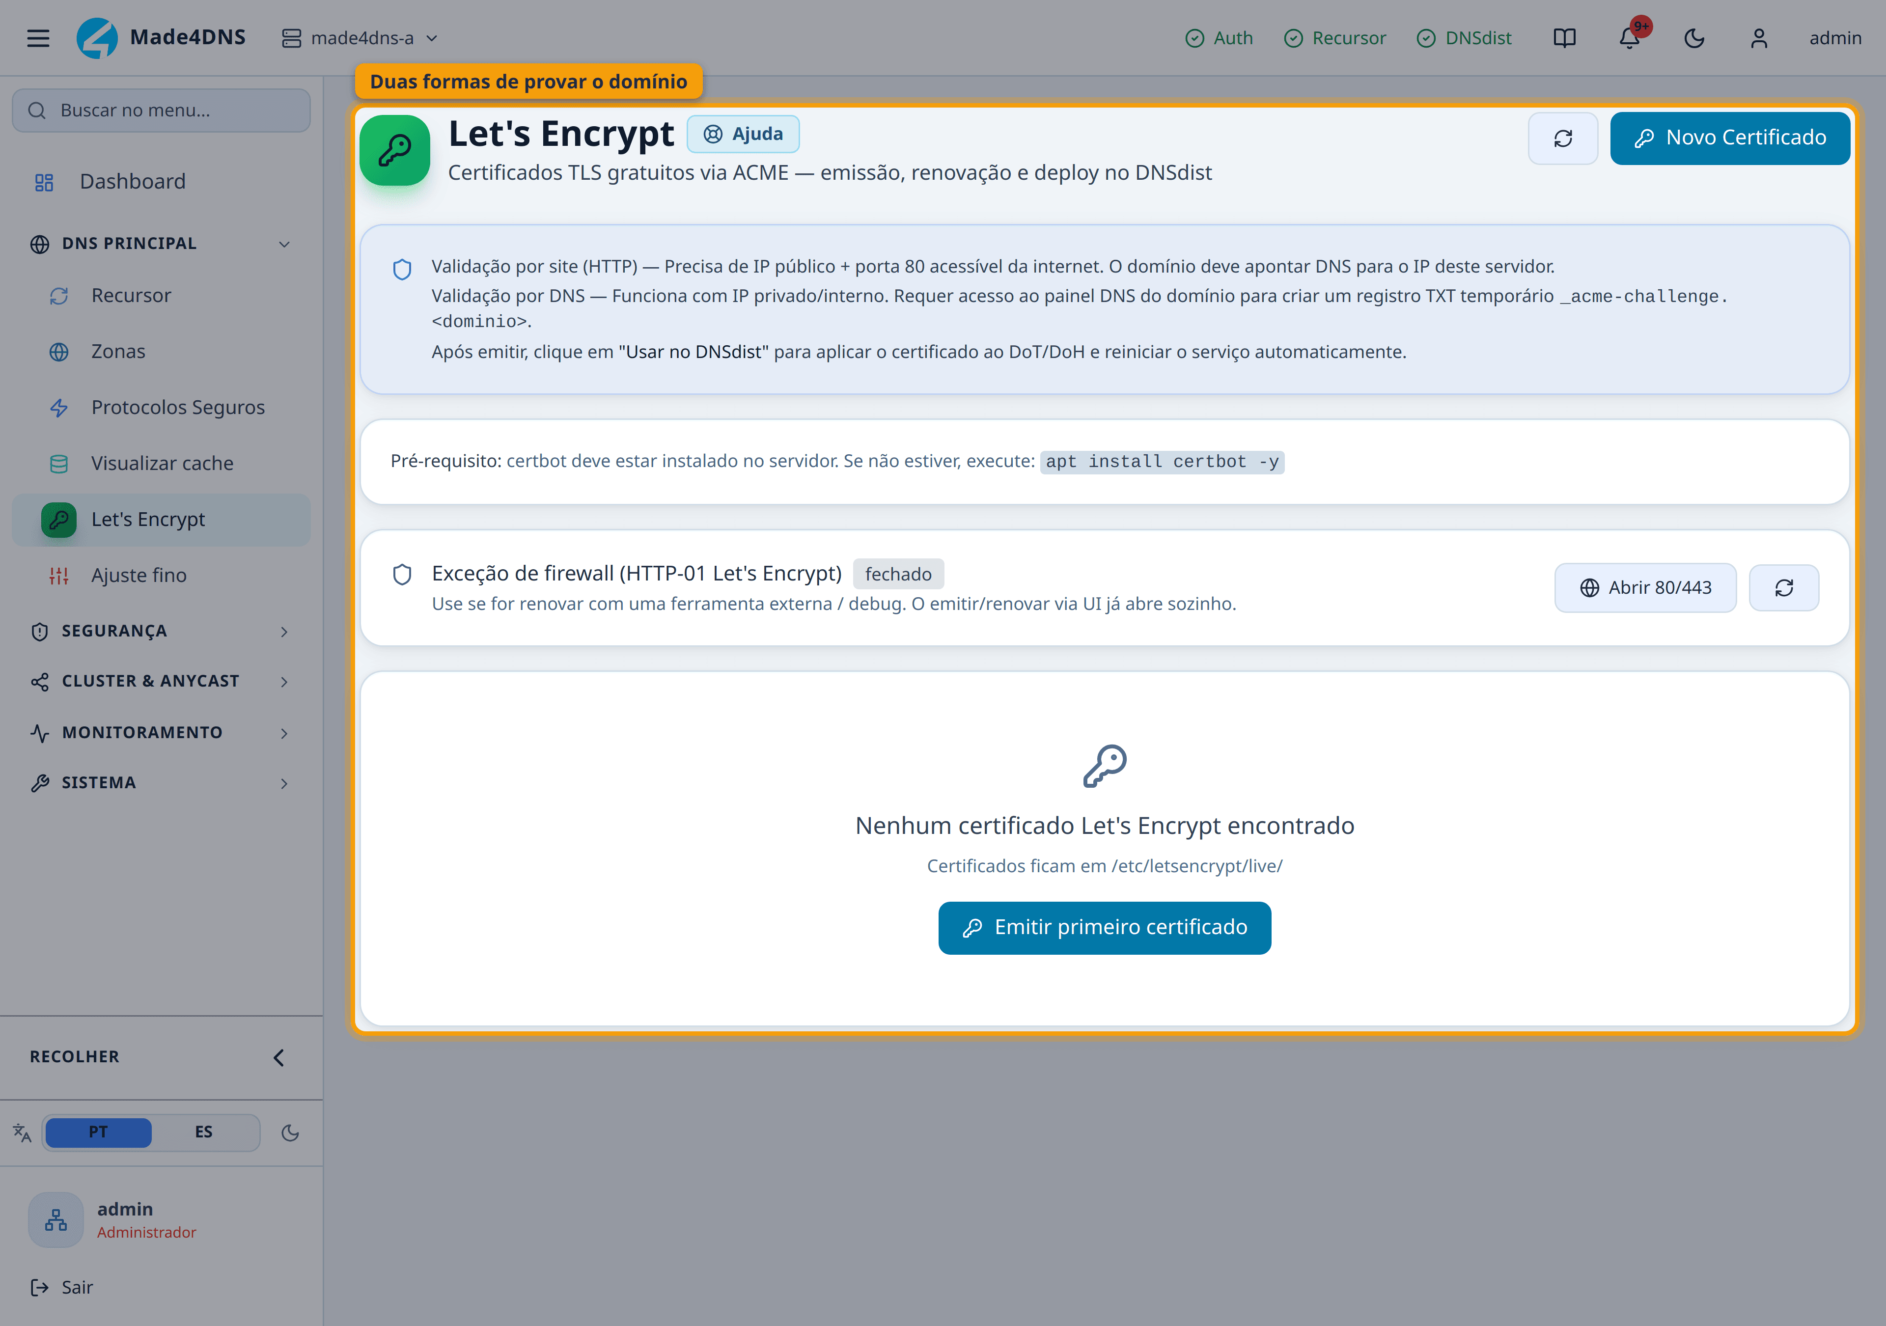Click the /etc/letsencrypt/live/ path text
Image resolution: width=1886 pixels, height=1326 pixels.
1197,866
